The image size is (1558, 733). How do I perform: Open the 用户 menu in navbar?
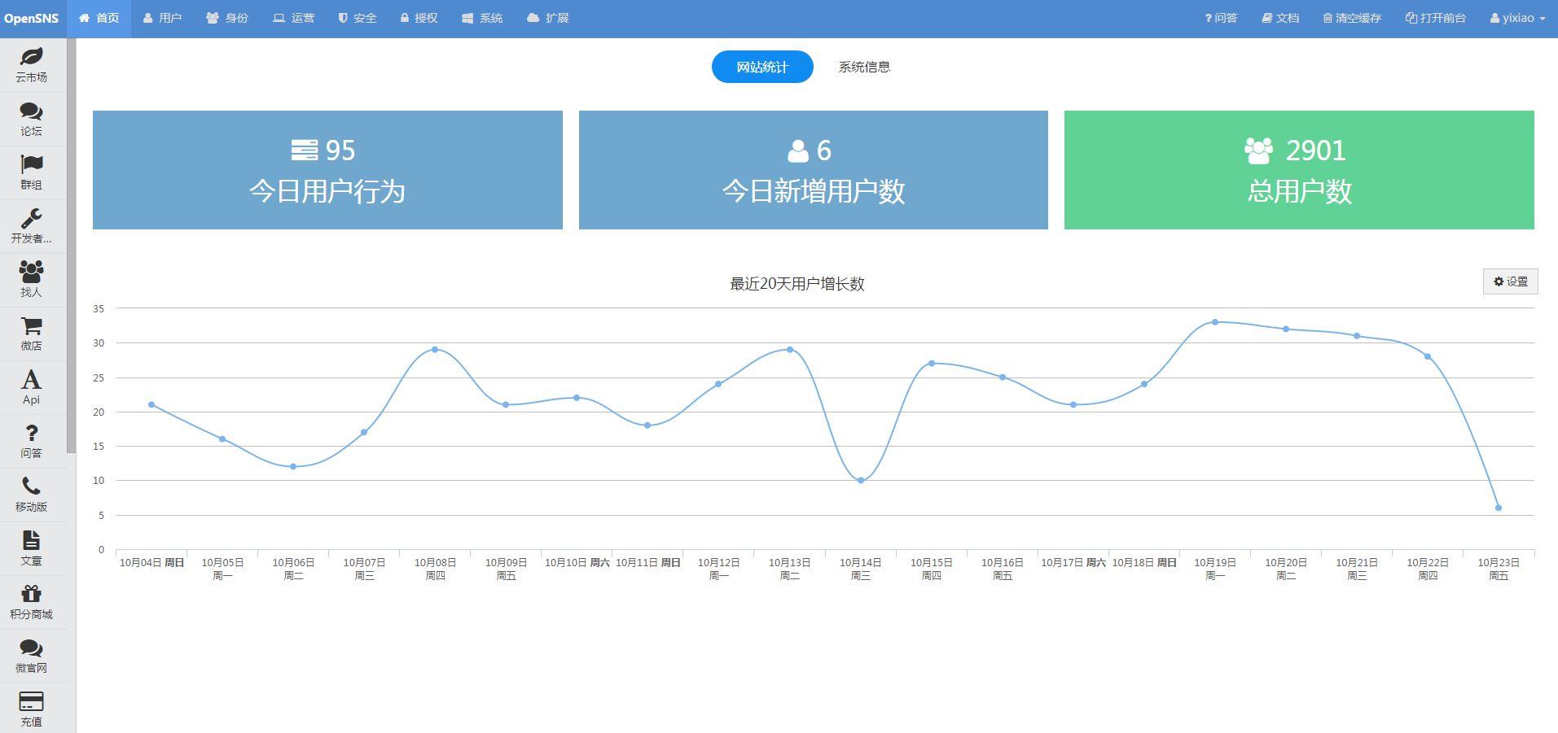pos(162,18)
